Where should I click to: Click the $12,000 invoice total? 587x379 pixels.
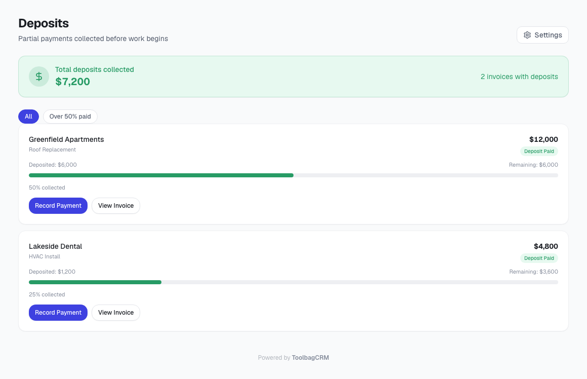click(543, 139)
